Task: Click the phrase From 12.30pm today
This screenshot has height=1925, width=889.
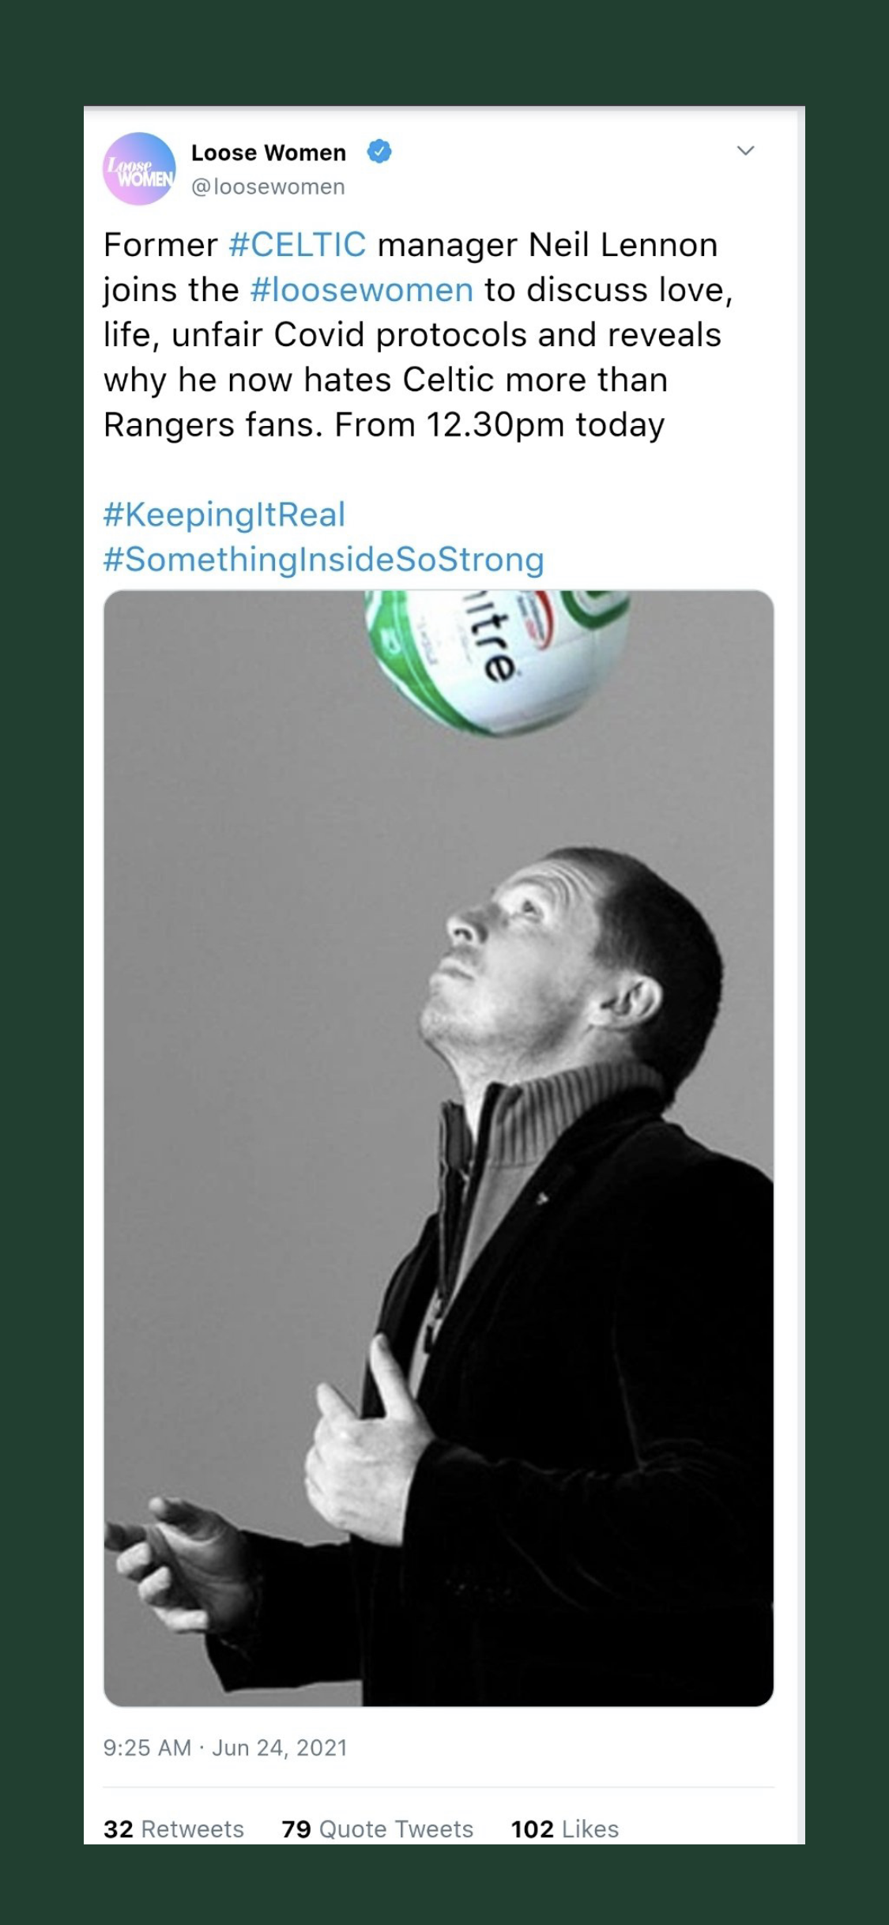Action: click(x=499, y=425)
